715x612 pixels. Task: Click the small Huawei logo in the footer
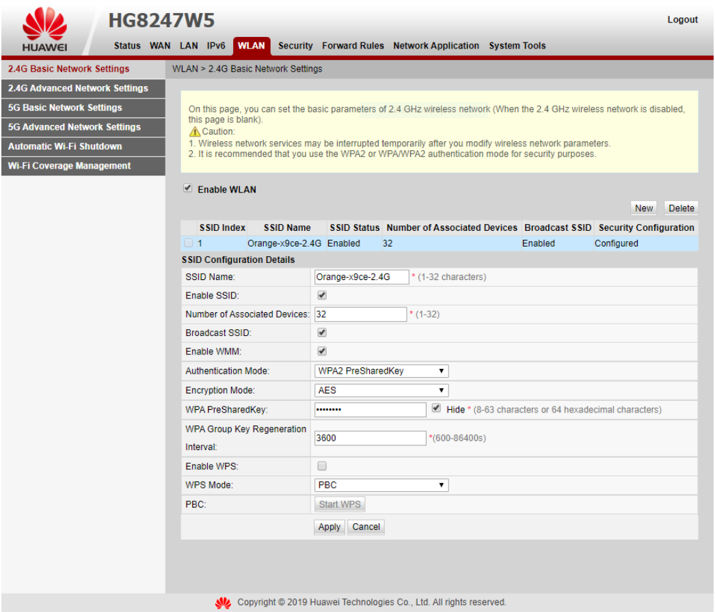pyautogui.click(x=223, y=602)
